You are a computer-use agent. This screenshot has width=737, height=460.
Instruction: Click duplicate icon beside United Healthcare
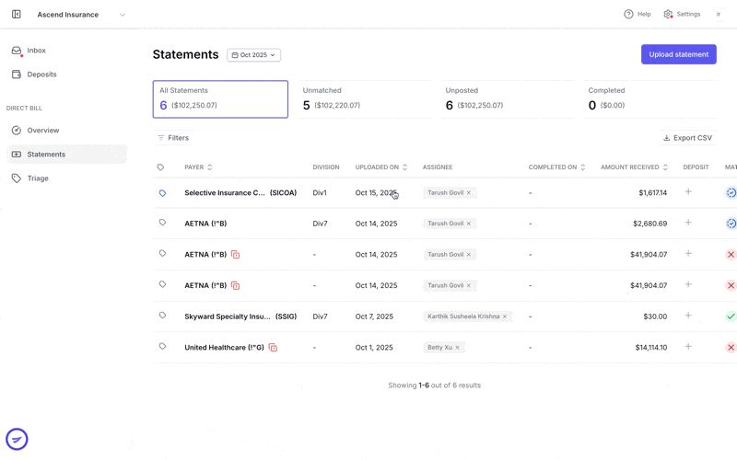tap(273, 348)
